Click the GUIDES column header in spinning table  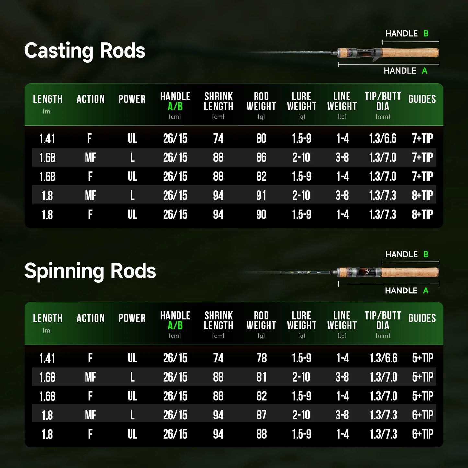tap(422, 318)
